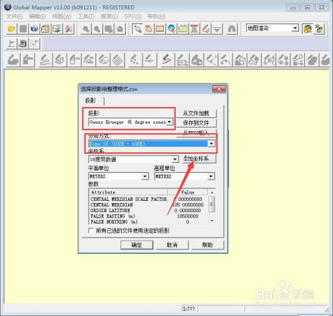Click the parameter list scrollbar thumb
Screen dimensions: 333x316
pyautogui.click(x=212, y=204)
